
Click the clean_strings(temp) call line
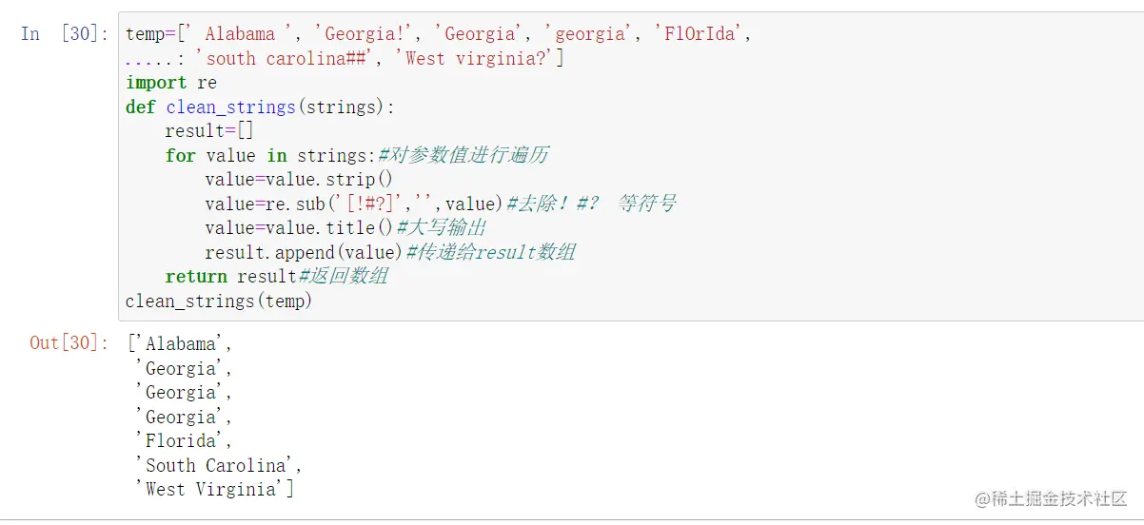tap(219, 301)
